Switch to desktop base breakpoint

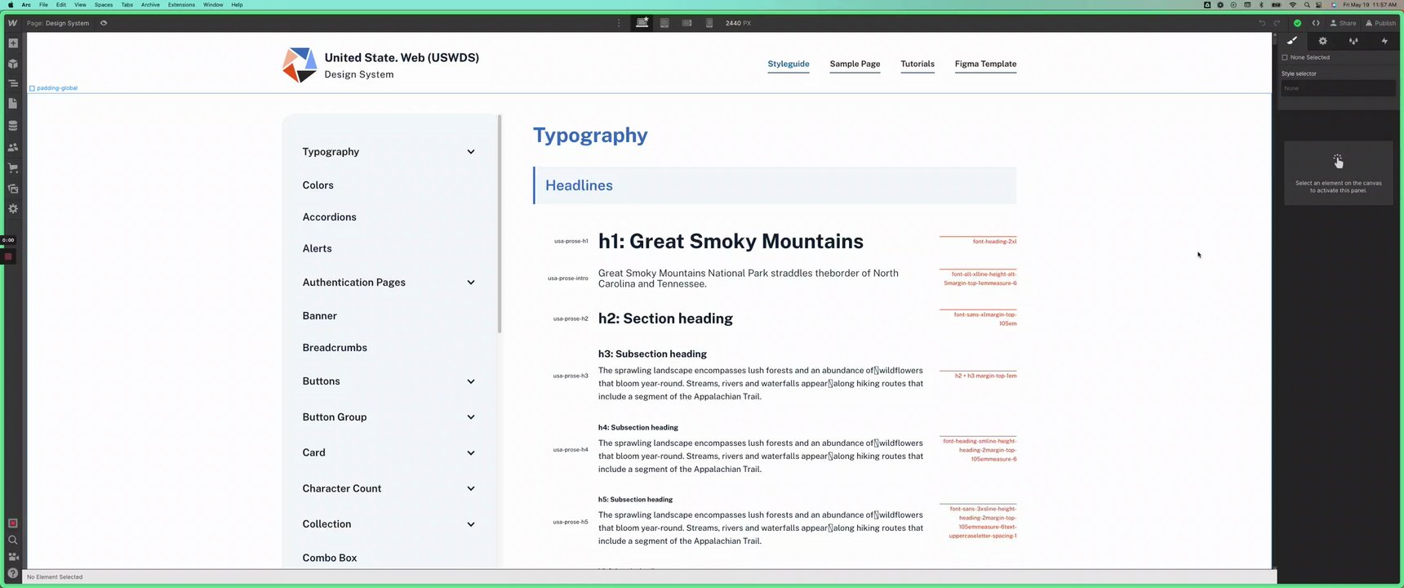click(x=642, y=23)
